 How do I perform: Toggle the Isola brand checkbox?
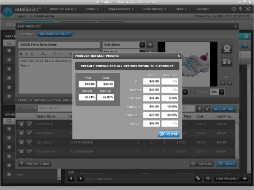[9, 175]
